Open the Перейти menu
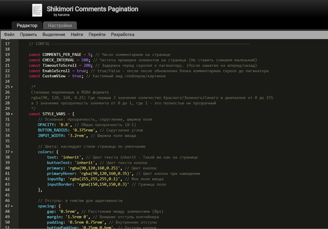328x229 pixels. (97, 35)
